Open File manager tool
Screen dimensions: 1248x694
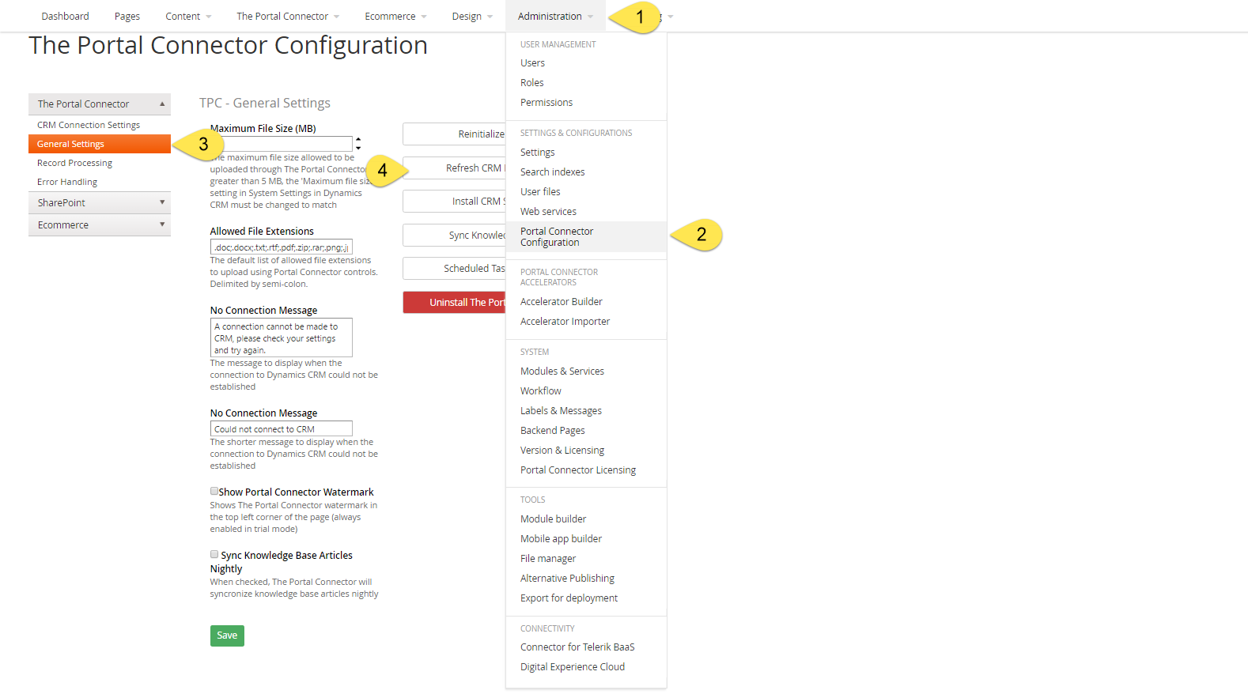[x=548, y=559]
